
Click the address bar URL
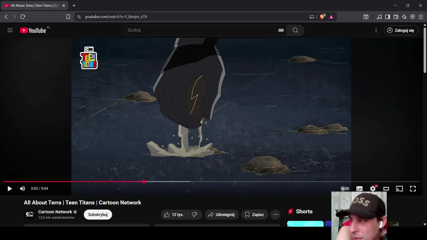click(116, 17)
